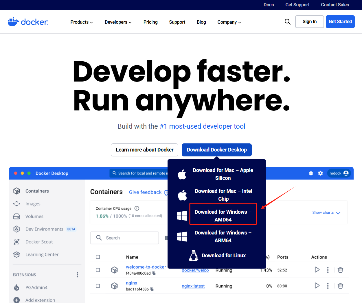Click the PGAdmin4 extension icon
Screen dimensions: 362x303
(17, 287)
